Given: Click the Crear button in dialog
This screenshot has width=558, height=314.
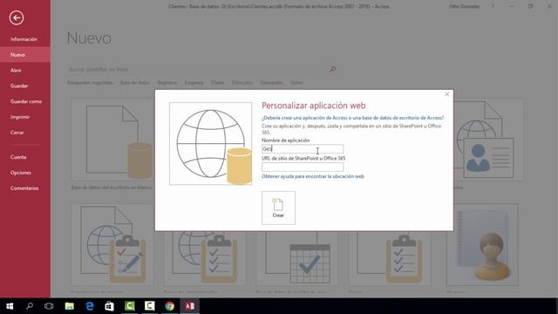Looking at the screenshot, I should (x=278, y=208).
